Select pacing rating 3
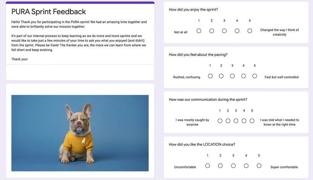The height and width of the screenshot is (180, 313). [232, 76]
